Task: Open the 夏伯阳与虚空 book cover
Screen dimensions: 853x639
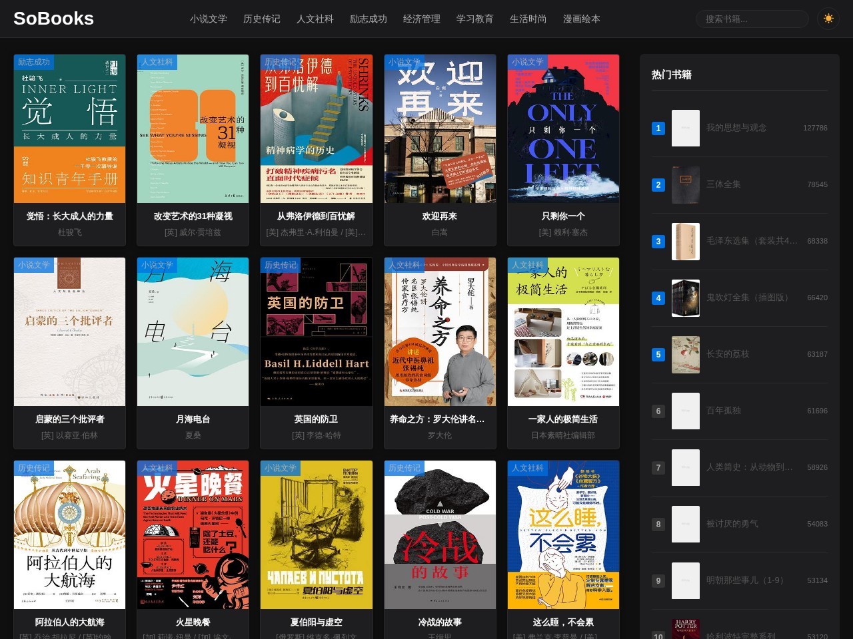Action: point(317,534)
